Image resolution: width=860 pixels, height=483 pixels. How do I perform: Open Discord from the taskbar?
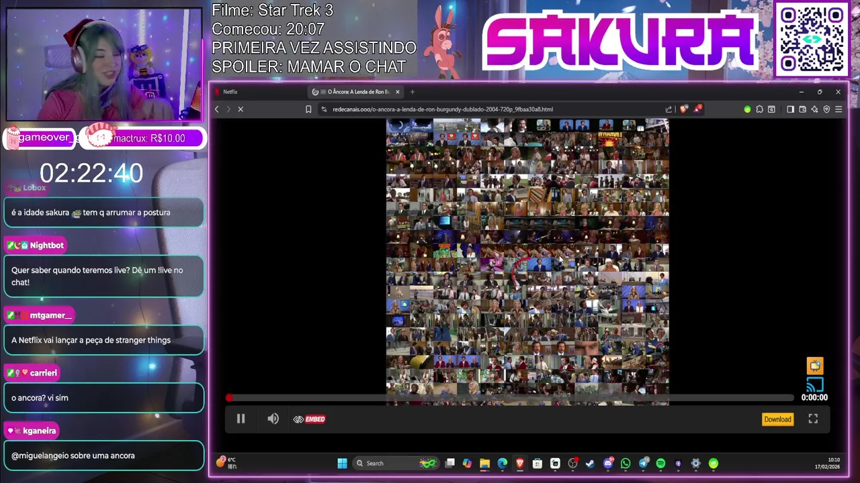[608, 463]
